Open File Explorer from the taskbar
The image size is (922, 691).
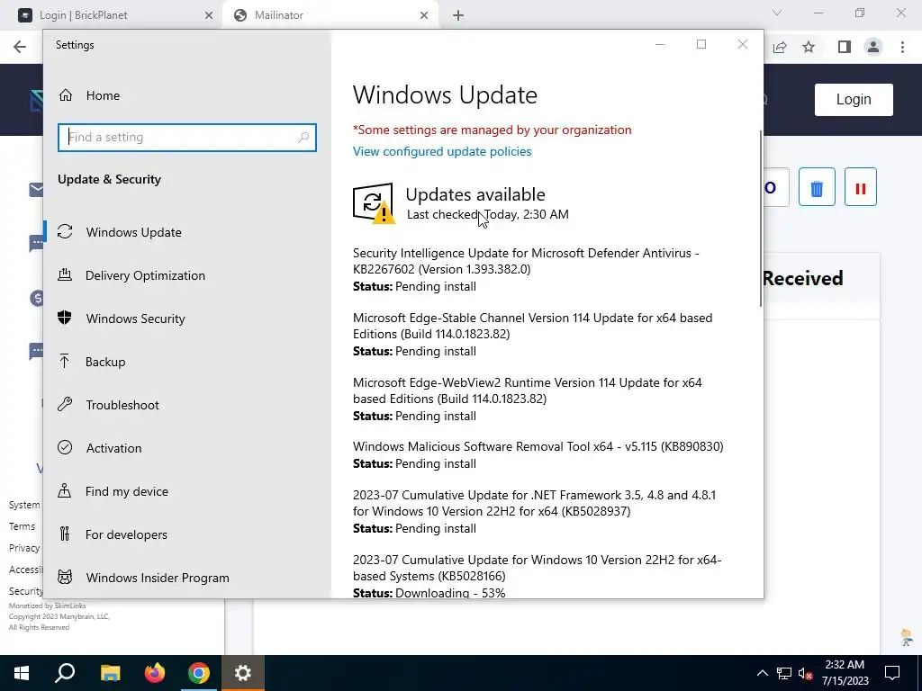click(110, 673)
